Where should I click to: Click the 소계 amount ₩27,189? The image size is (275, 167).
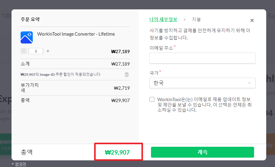point(120,64)
